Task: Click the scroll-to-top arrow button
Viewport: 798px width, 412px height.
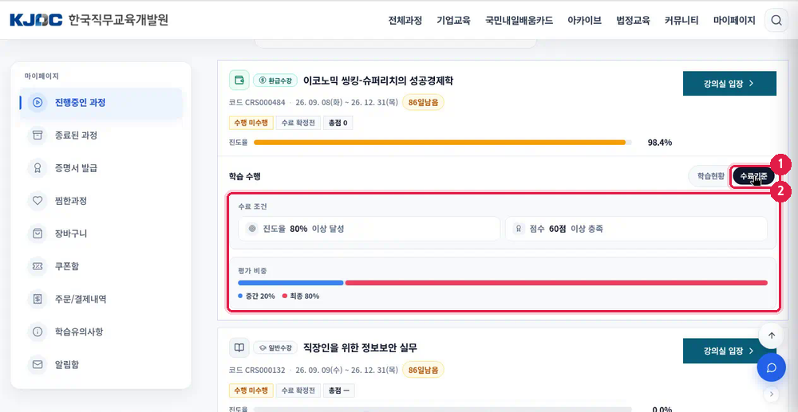Action: (772, 335)
